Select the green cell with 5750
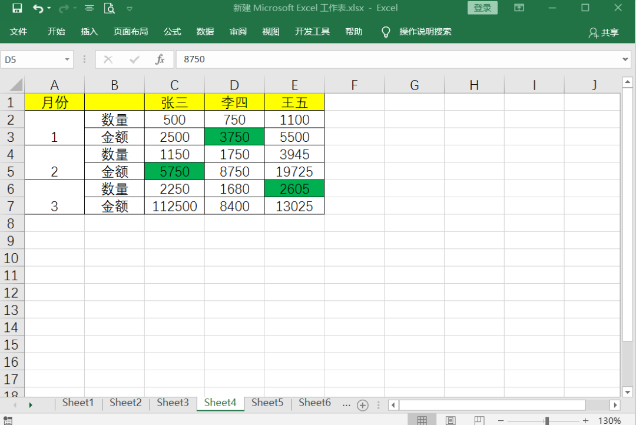 click(x=174, y=171)
